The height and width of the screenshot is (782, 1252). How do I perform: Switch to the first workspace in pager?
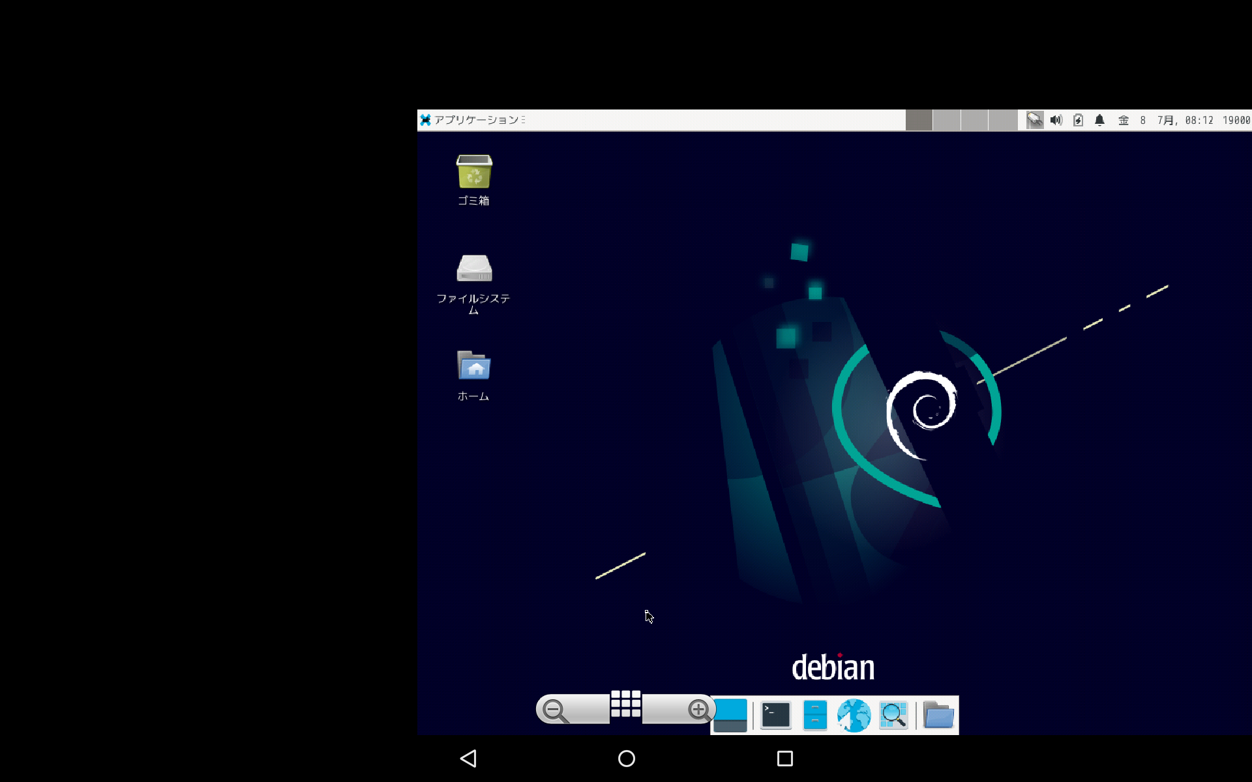[919, 120]
